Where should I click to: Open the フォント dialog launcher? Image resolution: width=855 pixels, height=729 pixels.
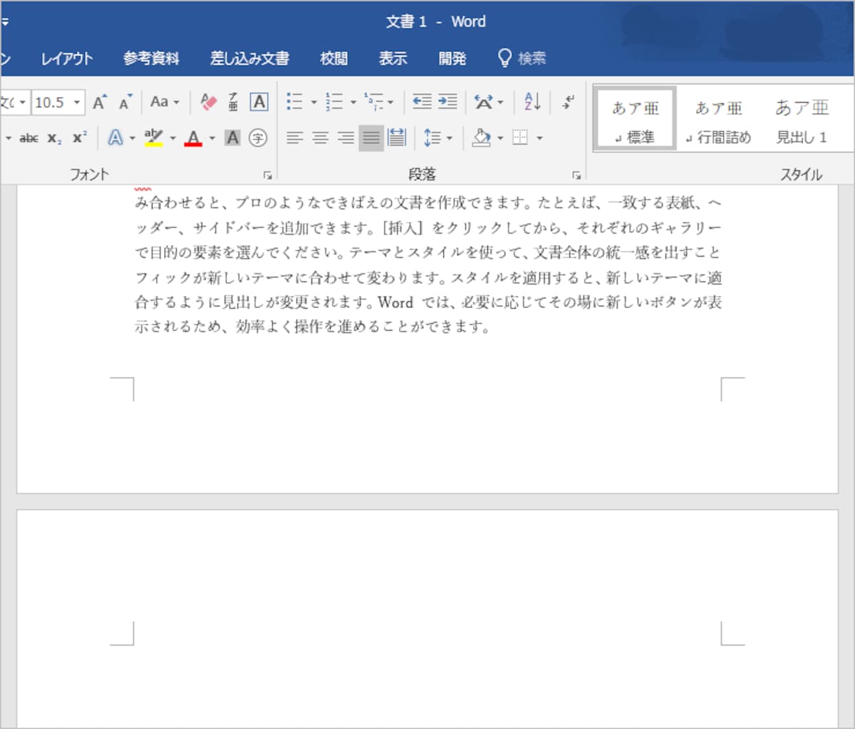coord(267,175)
